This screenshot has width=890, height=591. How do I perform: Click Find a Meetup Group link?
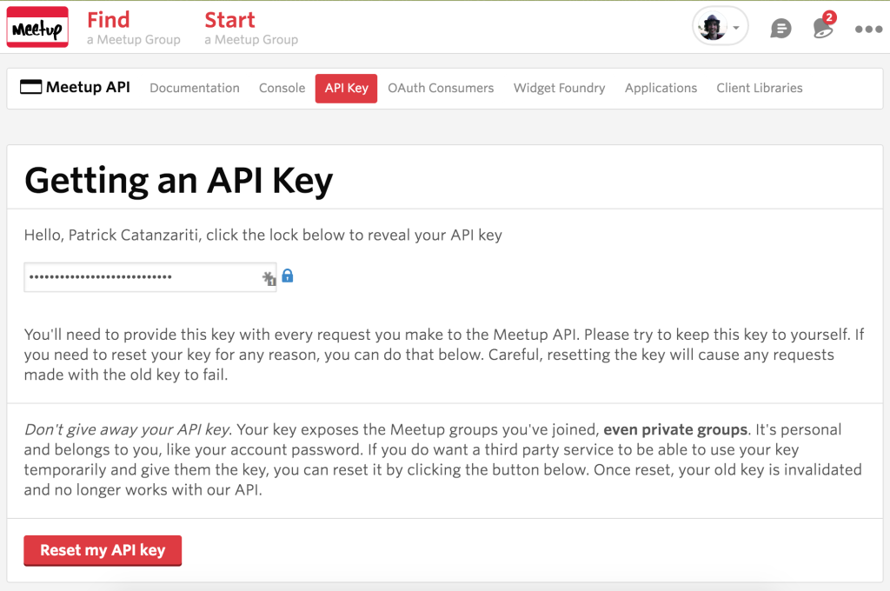tap(133, 28)
